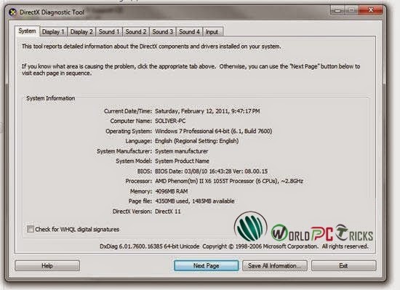400x290 pixels.
Task: Open the Display 2 tab
Action: (81, 32)
